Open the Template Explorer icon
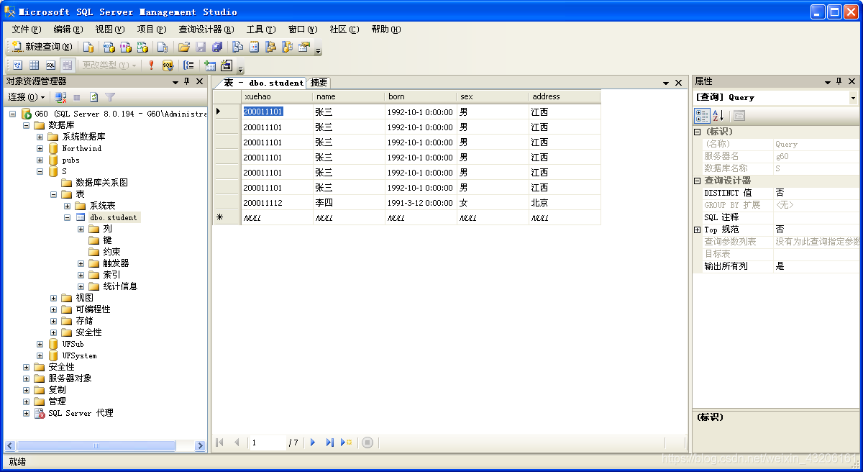Screen dimensions: 863x472 288,47
